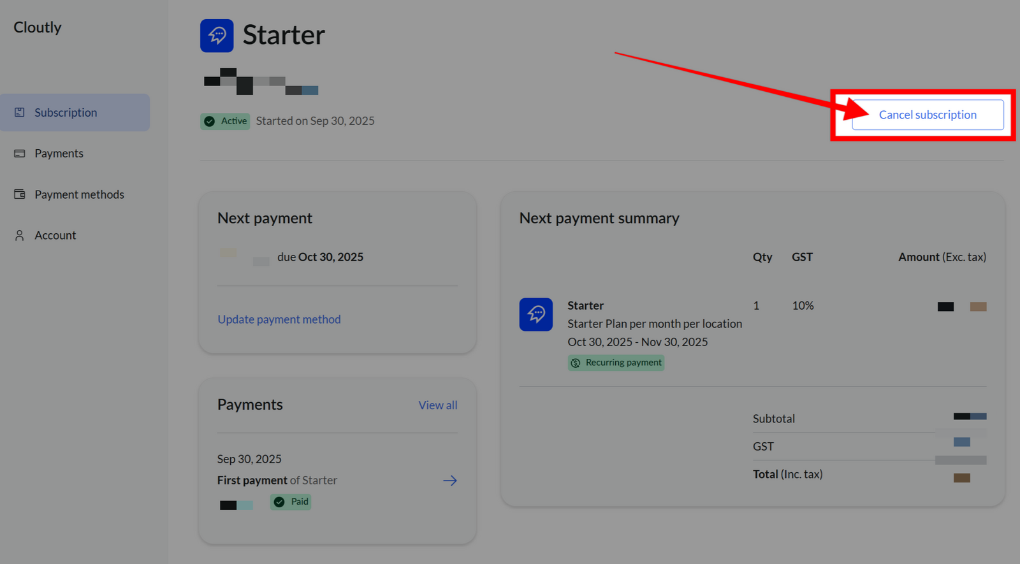
Task: Click the Payments card icon in sidebar
Action: coord(20,154)
